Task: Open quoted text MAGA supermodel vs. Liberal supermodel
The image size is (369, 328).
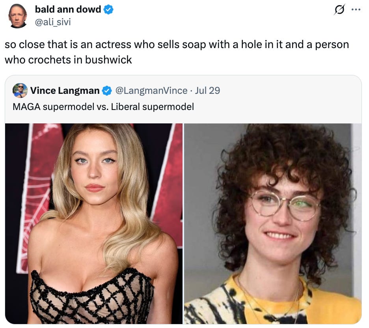Action: pyautogui.click(x=103, y=106)
